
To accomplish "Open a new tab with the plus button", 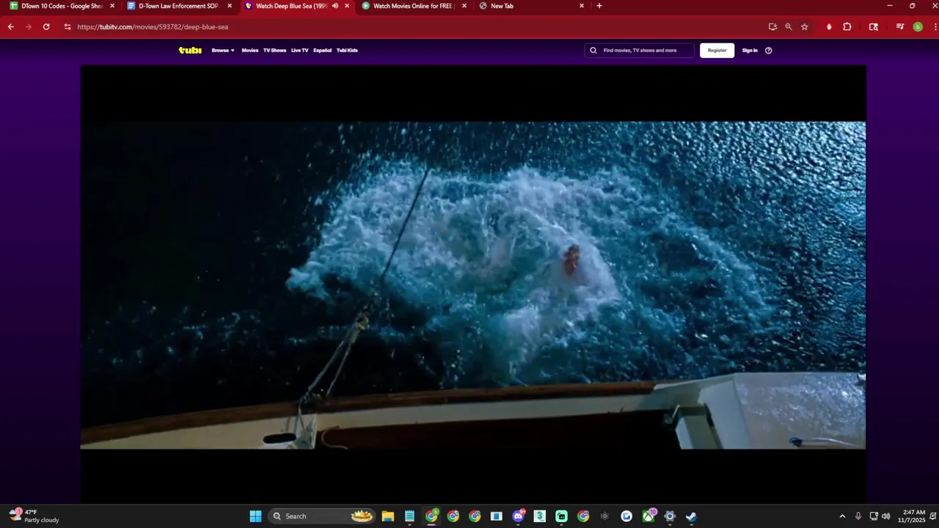I will pos(599,6).
